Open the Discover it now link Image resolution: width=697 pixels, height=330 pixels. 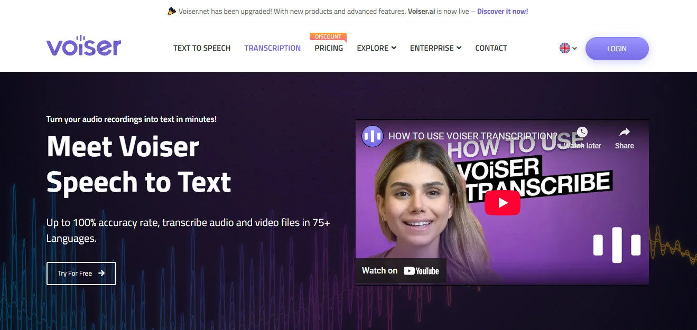pos(502,11)
